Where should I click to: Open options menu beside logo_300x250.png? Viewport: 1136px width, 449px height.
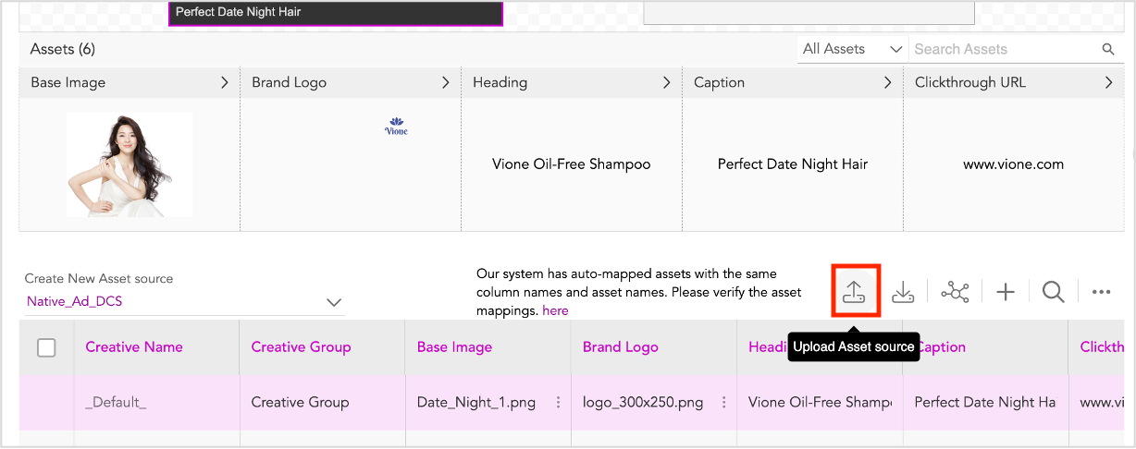pyautogui.click(x=723, y=403)
